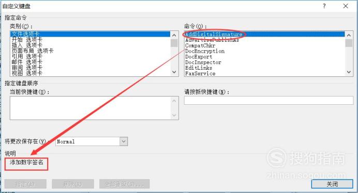Select 插入 选项卡 category
This screenshot has height=193, width=358.
point(90,45)
